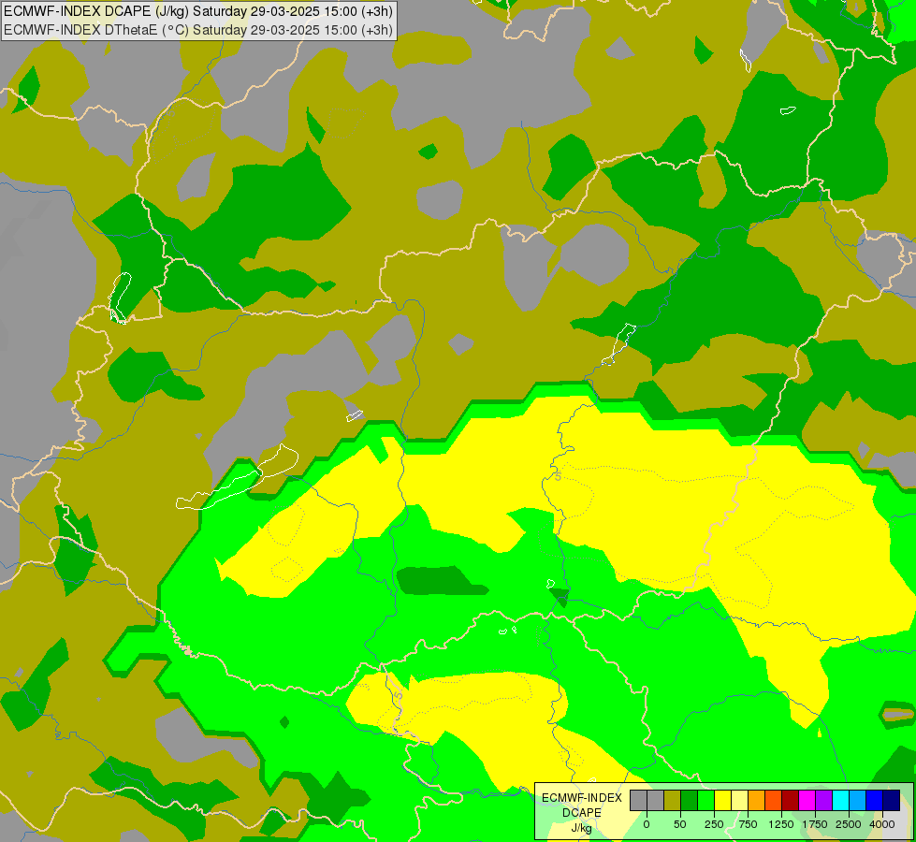Click the red-orange 1250 legend swatch
The height and width of the screenshot is (842, 916).
[x=774, y=801]
